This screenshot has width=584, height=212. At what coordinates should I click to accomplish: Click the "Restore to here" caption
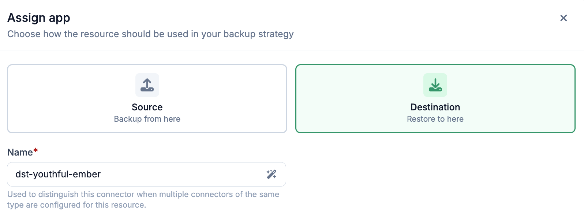point(435,119)
